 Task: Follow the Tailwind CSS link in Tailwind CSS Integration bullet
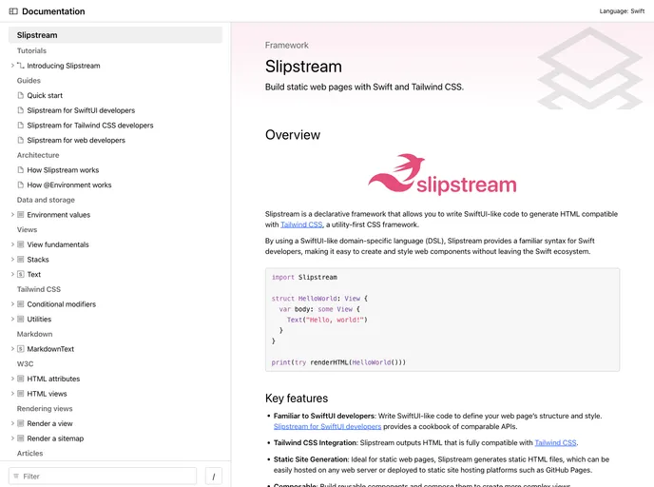(555, 442)
